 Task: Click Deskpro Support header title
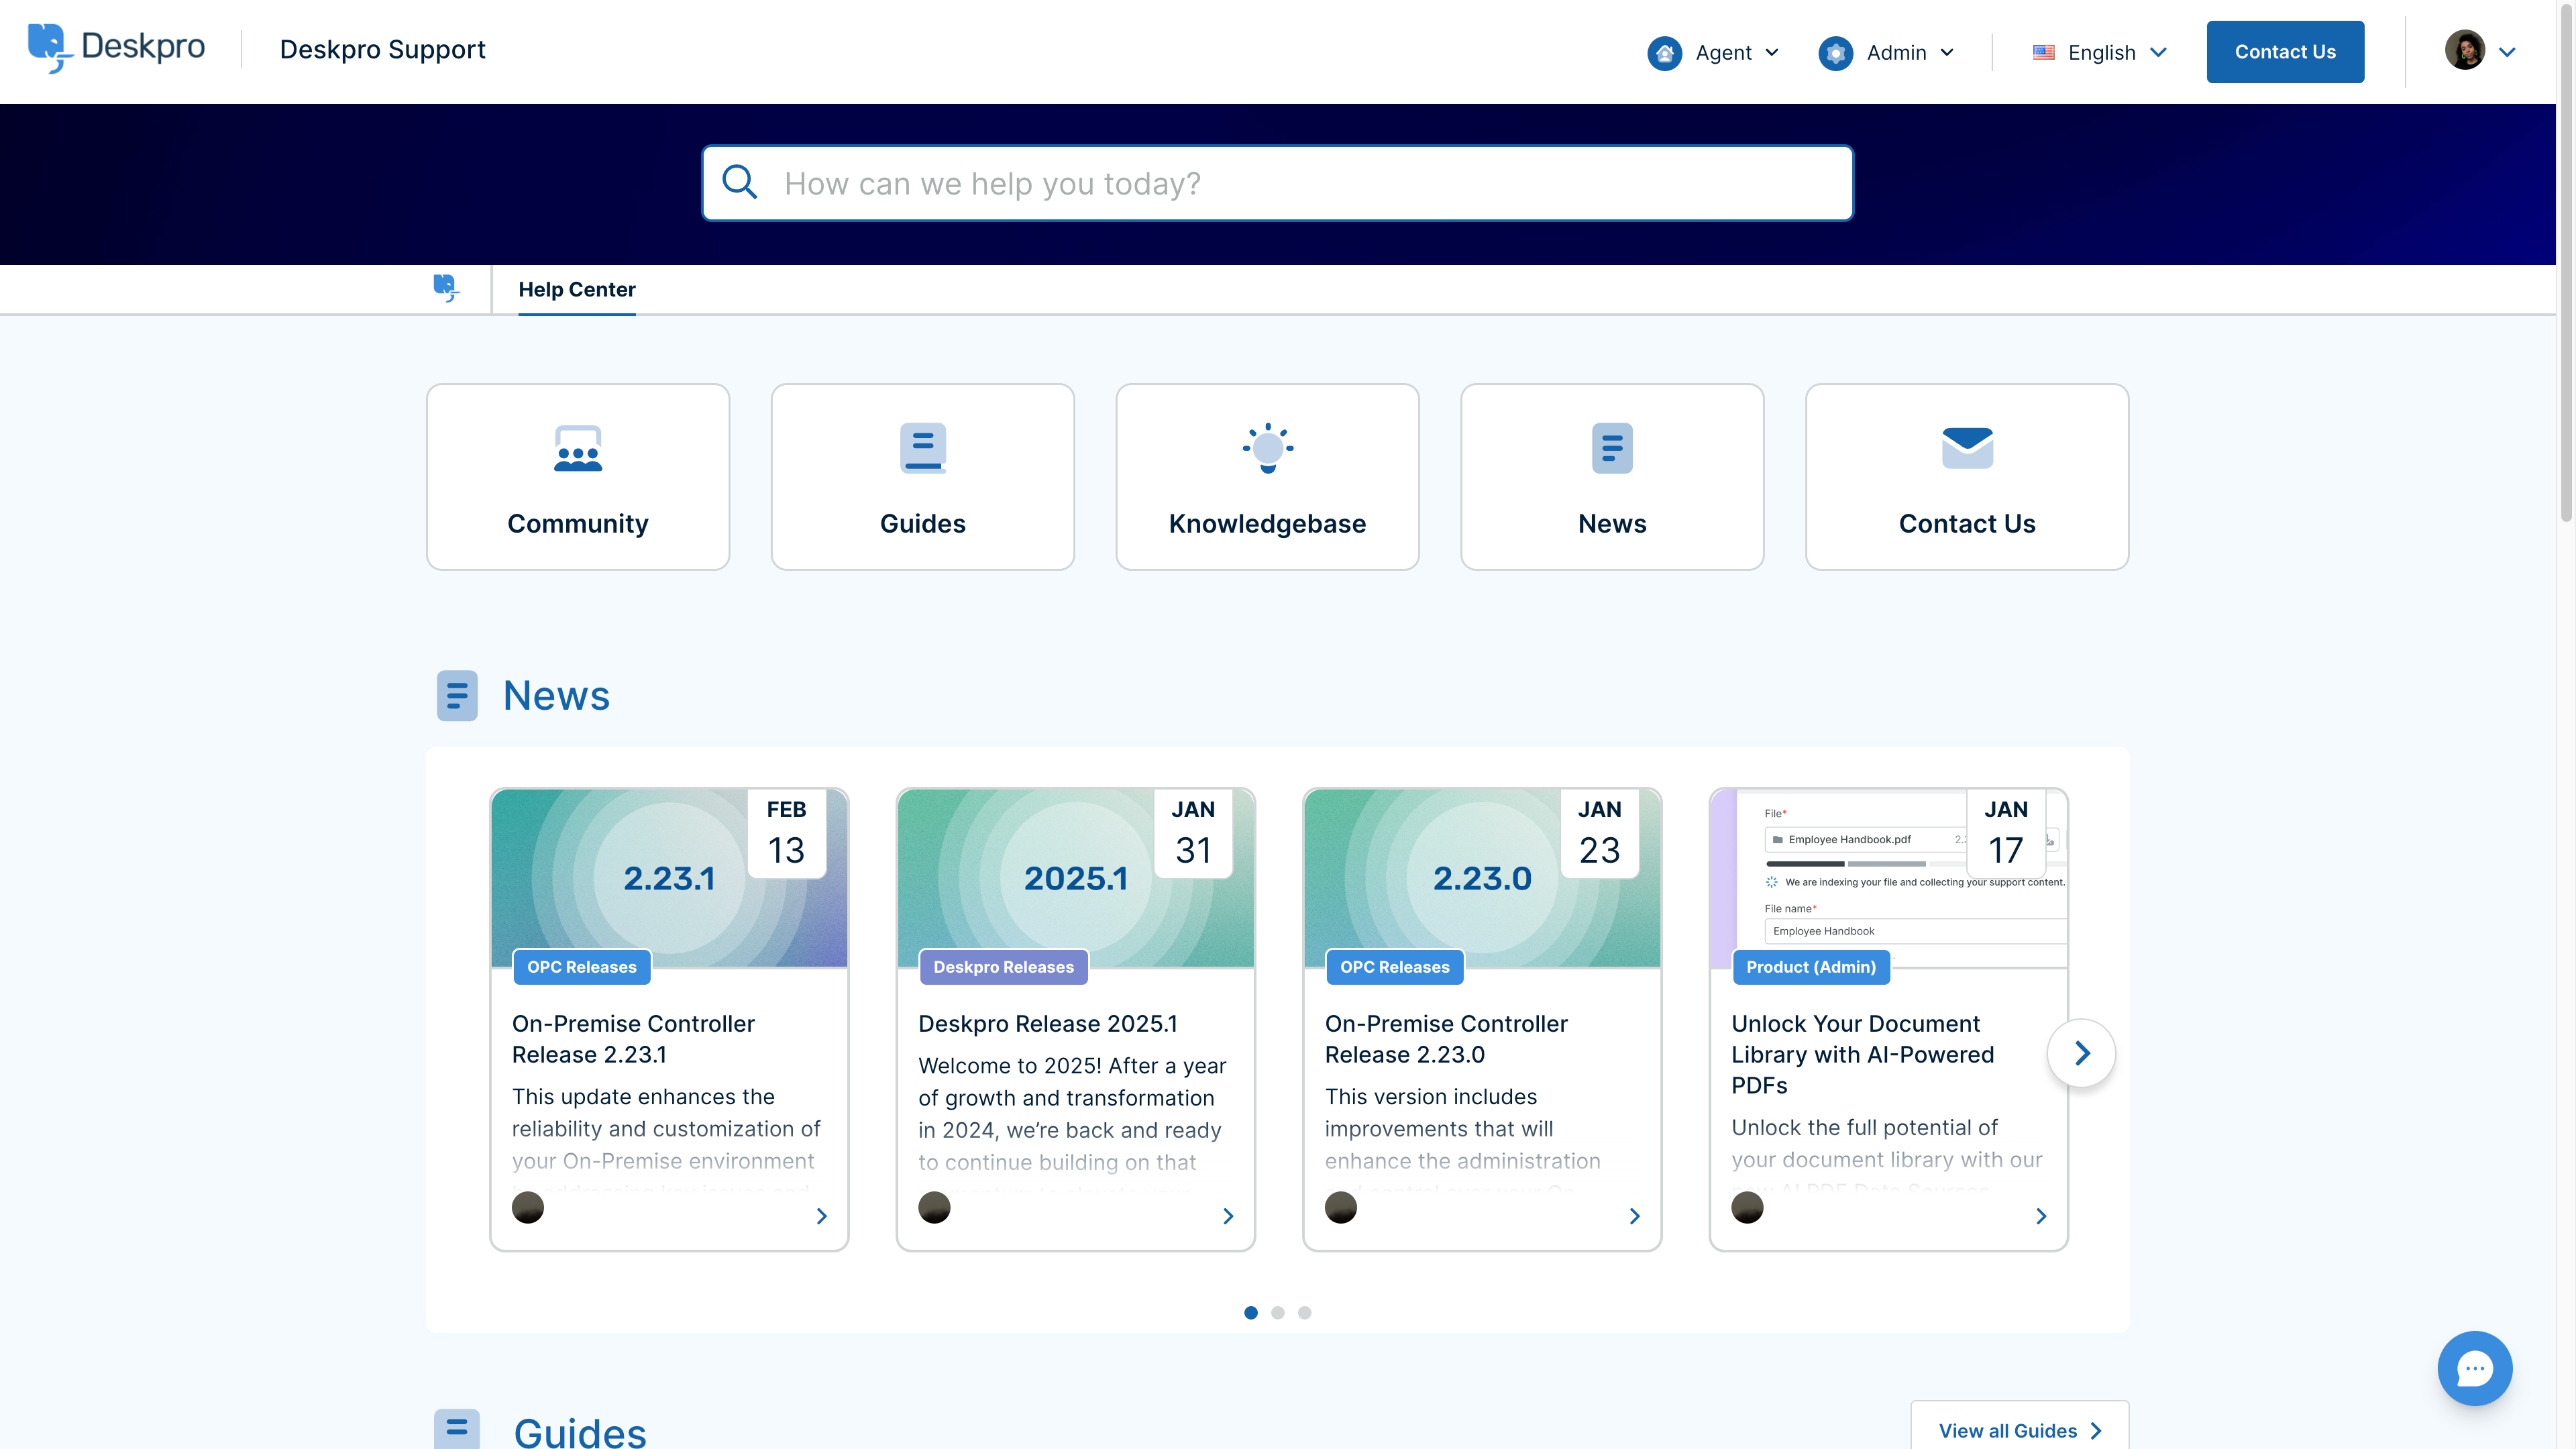click(383, 50)
